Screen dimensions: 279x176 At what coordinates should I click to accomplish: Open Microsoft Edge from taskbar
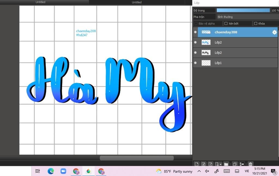point(51,171)
